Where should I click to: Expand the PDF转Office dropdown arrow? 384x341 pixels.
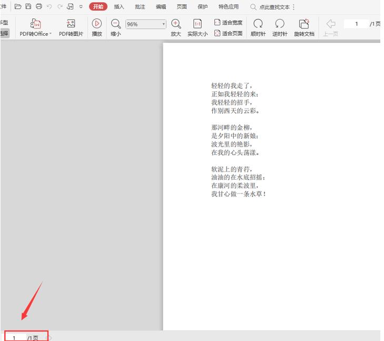[51, 34]
